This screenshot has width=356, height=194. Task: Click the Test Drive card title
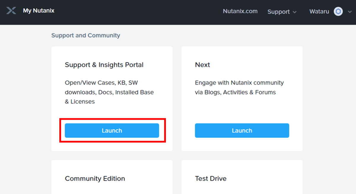[211, 179]
